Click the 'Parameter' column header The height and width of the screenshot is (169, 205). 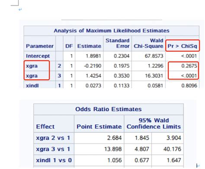tap(40, 46)
